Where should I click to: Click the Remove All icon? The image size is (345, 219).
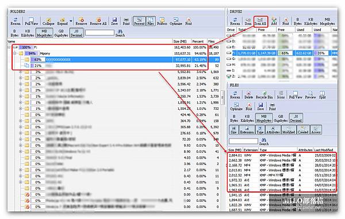click(98, 21)
